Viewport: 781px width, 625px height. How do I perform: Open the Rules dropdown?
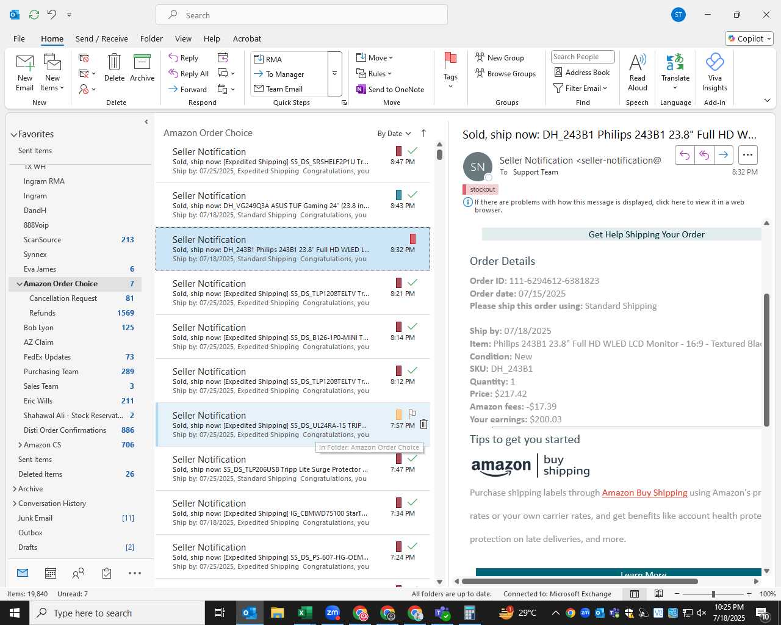point(375,73)
